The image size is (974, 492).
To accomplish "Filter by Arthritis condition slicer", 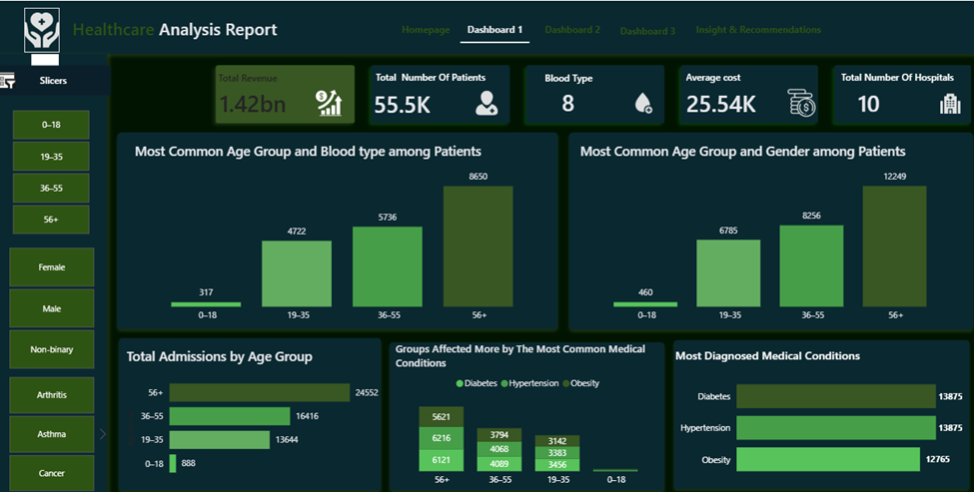I will [x=52, y=394].
